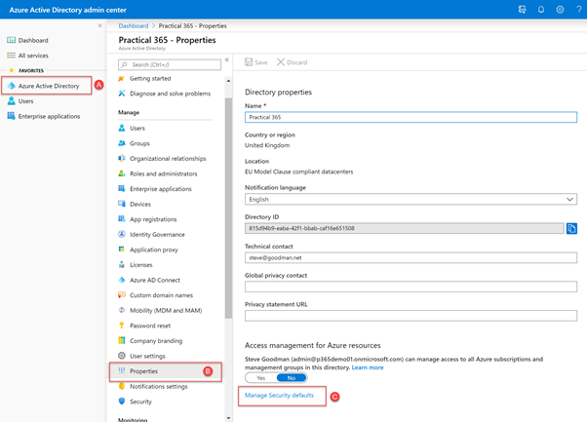
Task: Click the Organizational relationships icon
Action: pyautogui.click(x=122, y=158)
